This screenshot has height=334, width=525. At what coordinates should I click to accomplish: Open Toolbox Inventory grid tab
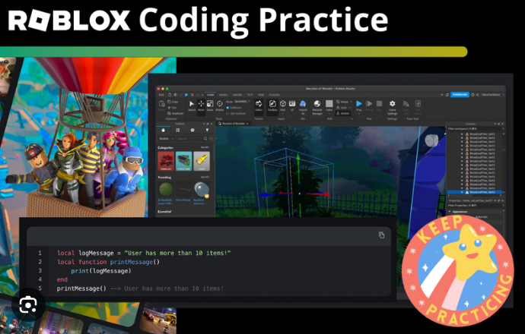pos(178,130)
